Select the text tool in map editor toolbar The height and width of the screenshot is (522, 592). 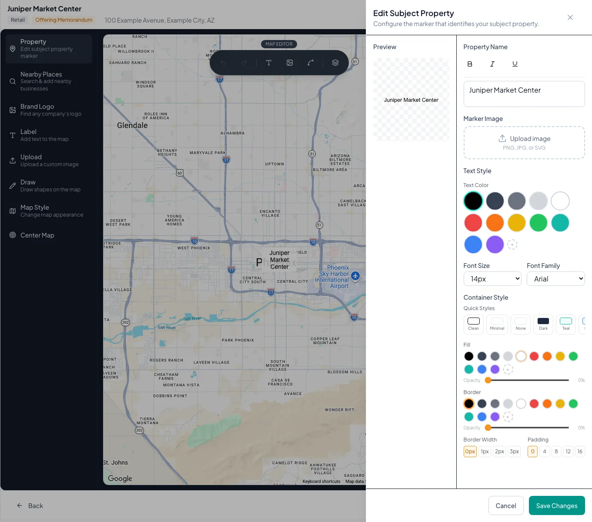click(x=269, y=63)
